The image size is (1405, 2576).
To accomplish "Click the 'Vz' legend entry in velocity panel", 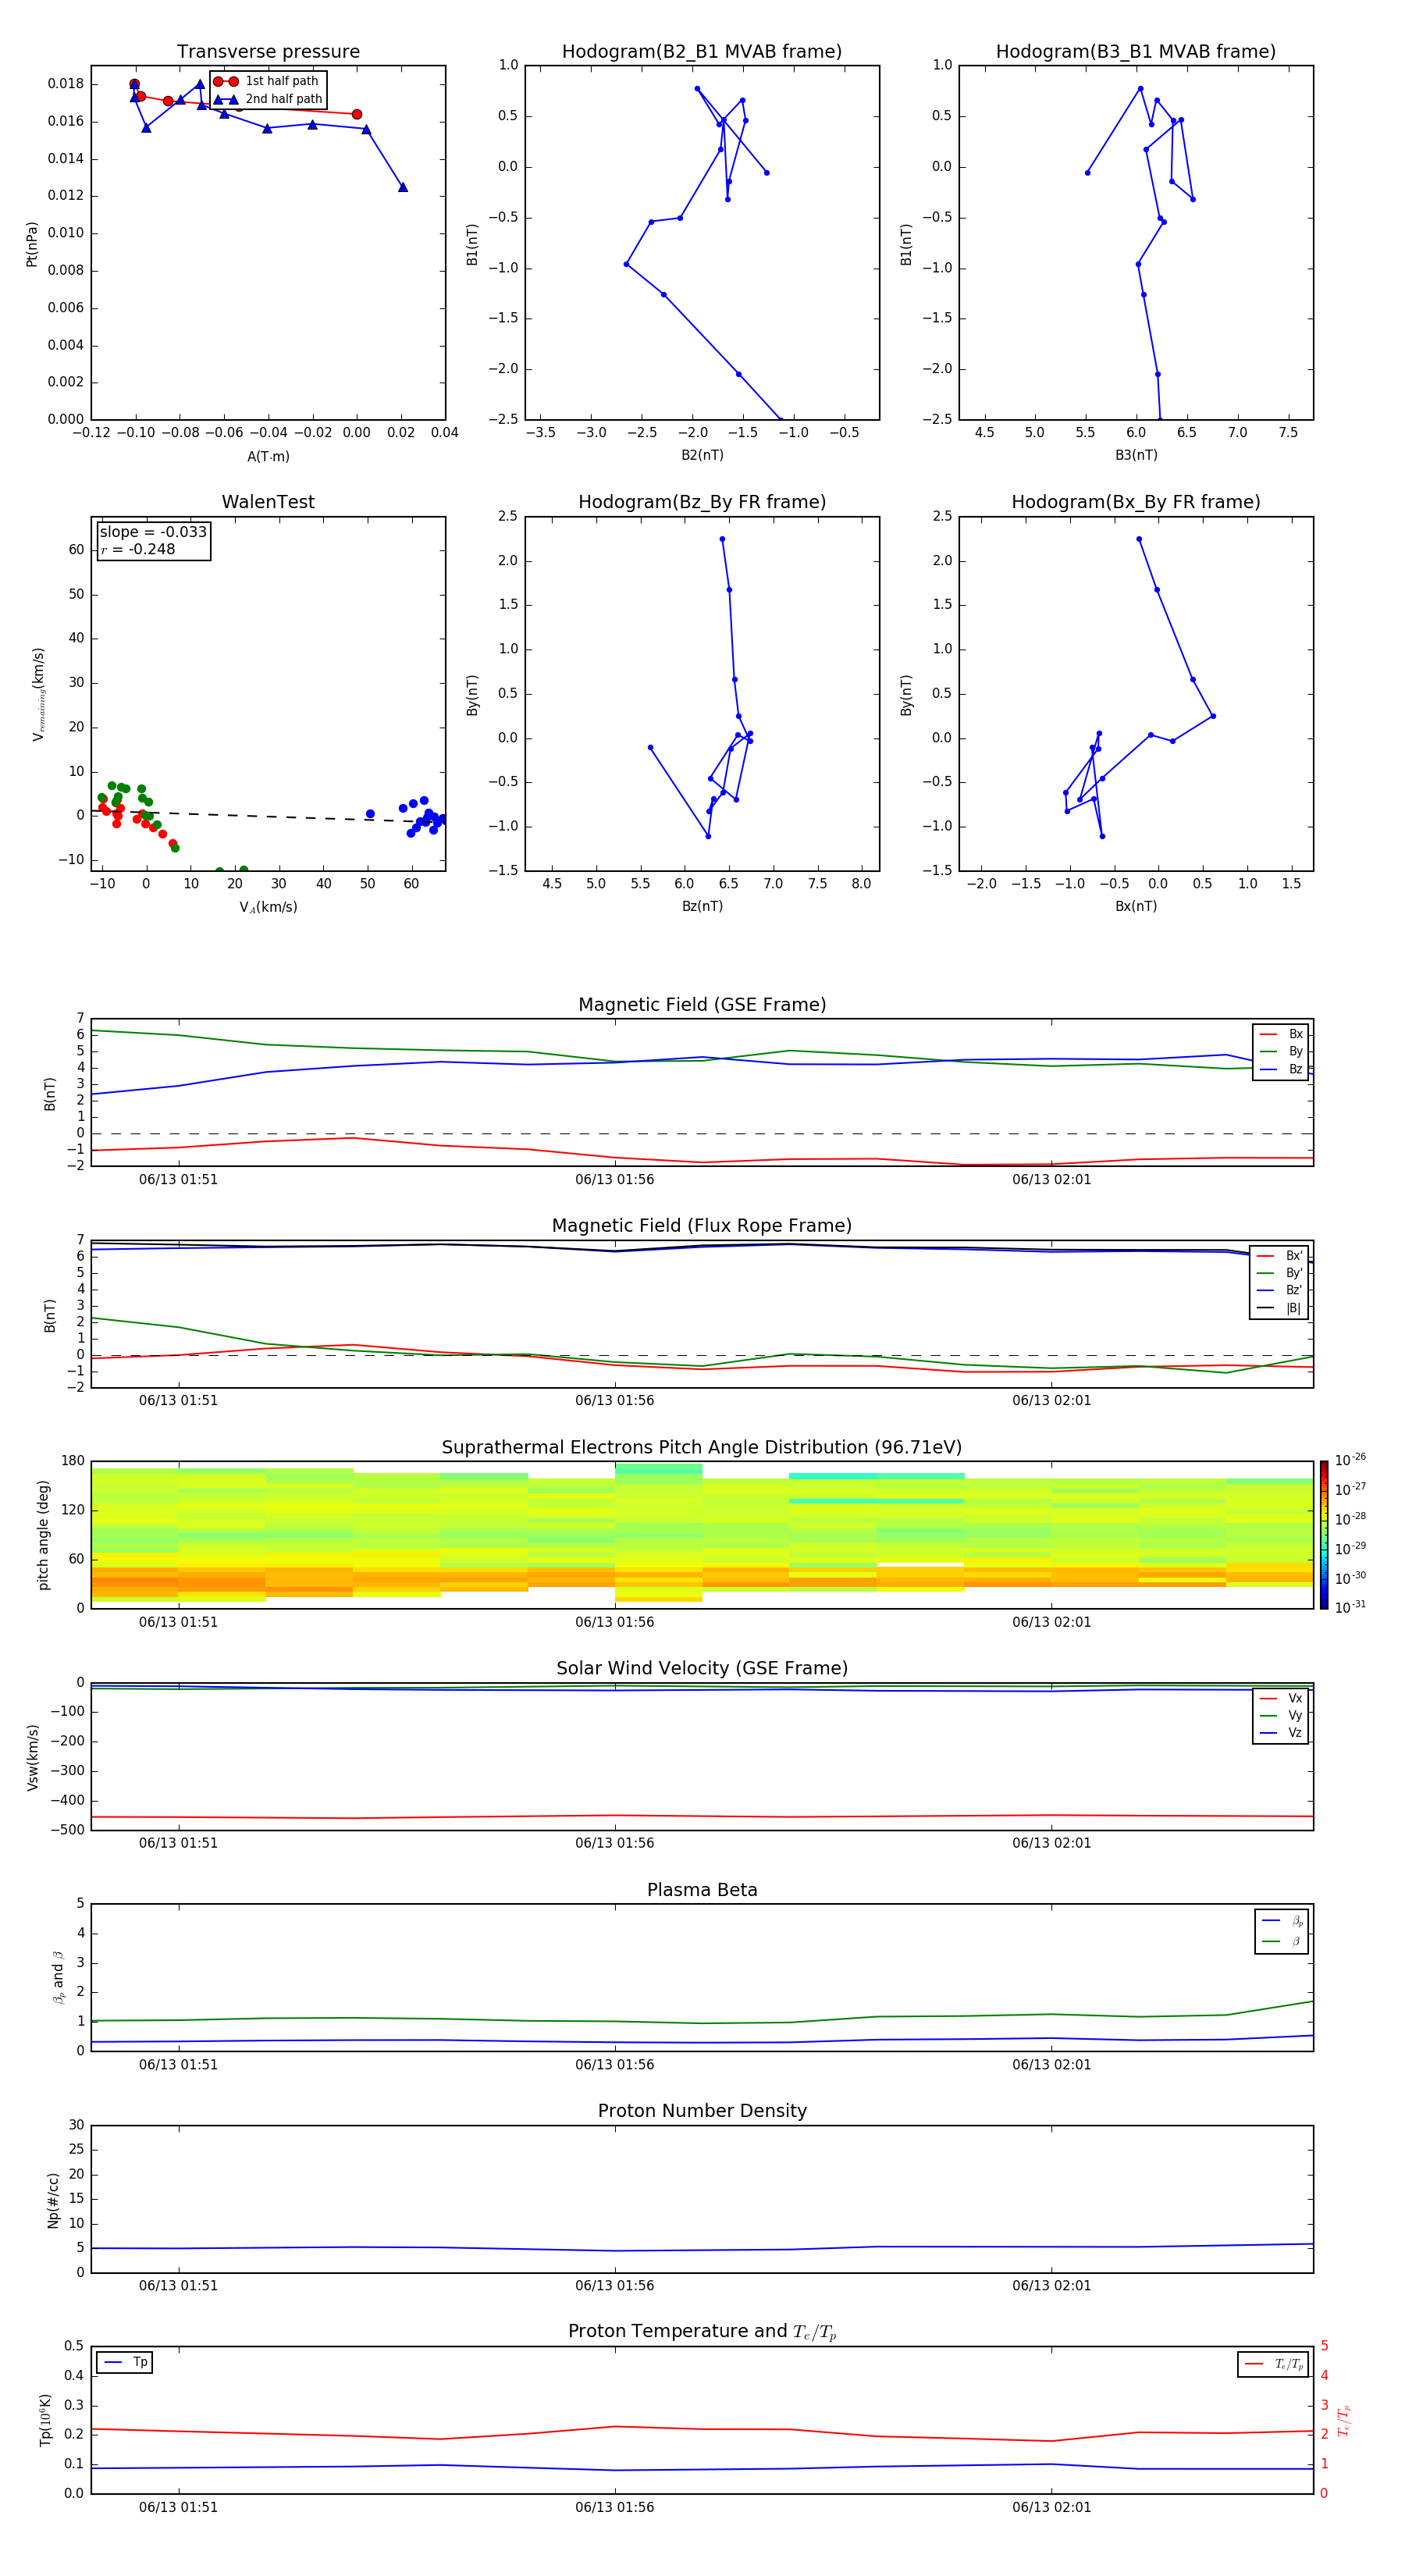I will coord(1281,1733).
